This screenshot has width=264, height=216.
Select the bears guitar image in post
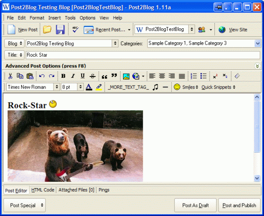click(x=75, y=146)
